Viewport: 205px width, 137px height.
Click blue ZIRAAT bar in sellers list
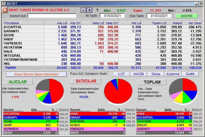point(97,117)
